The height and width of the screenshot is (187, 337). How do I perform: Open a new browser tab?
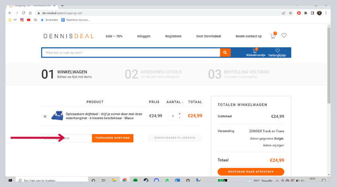62,6
